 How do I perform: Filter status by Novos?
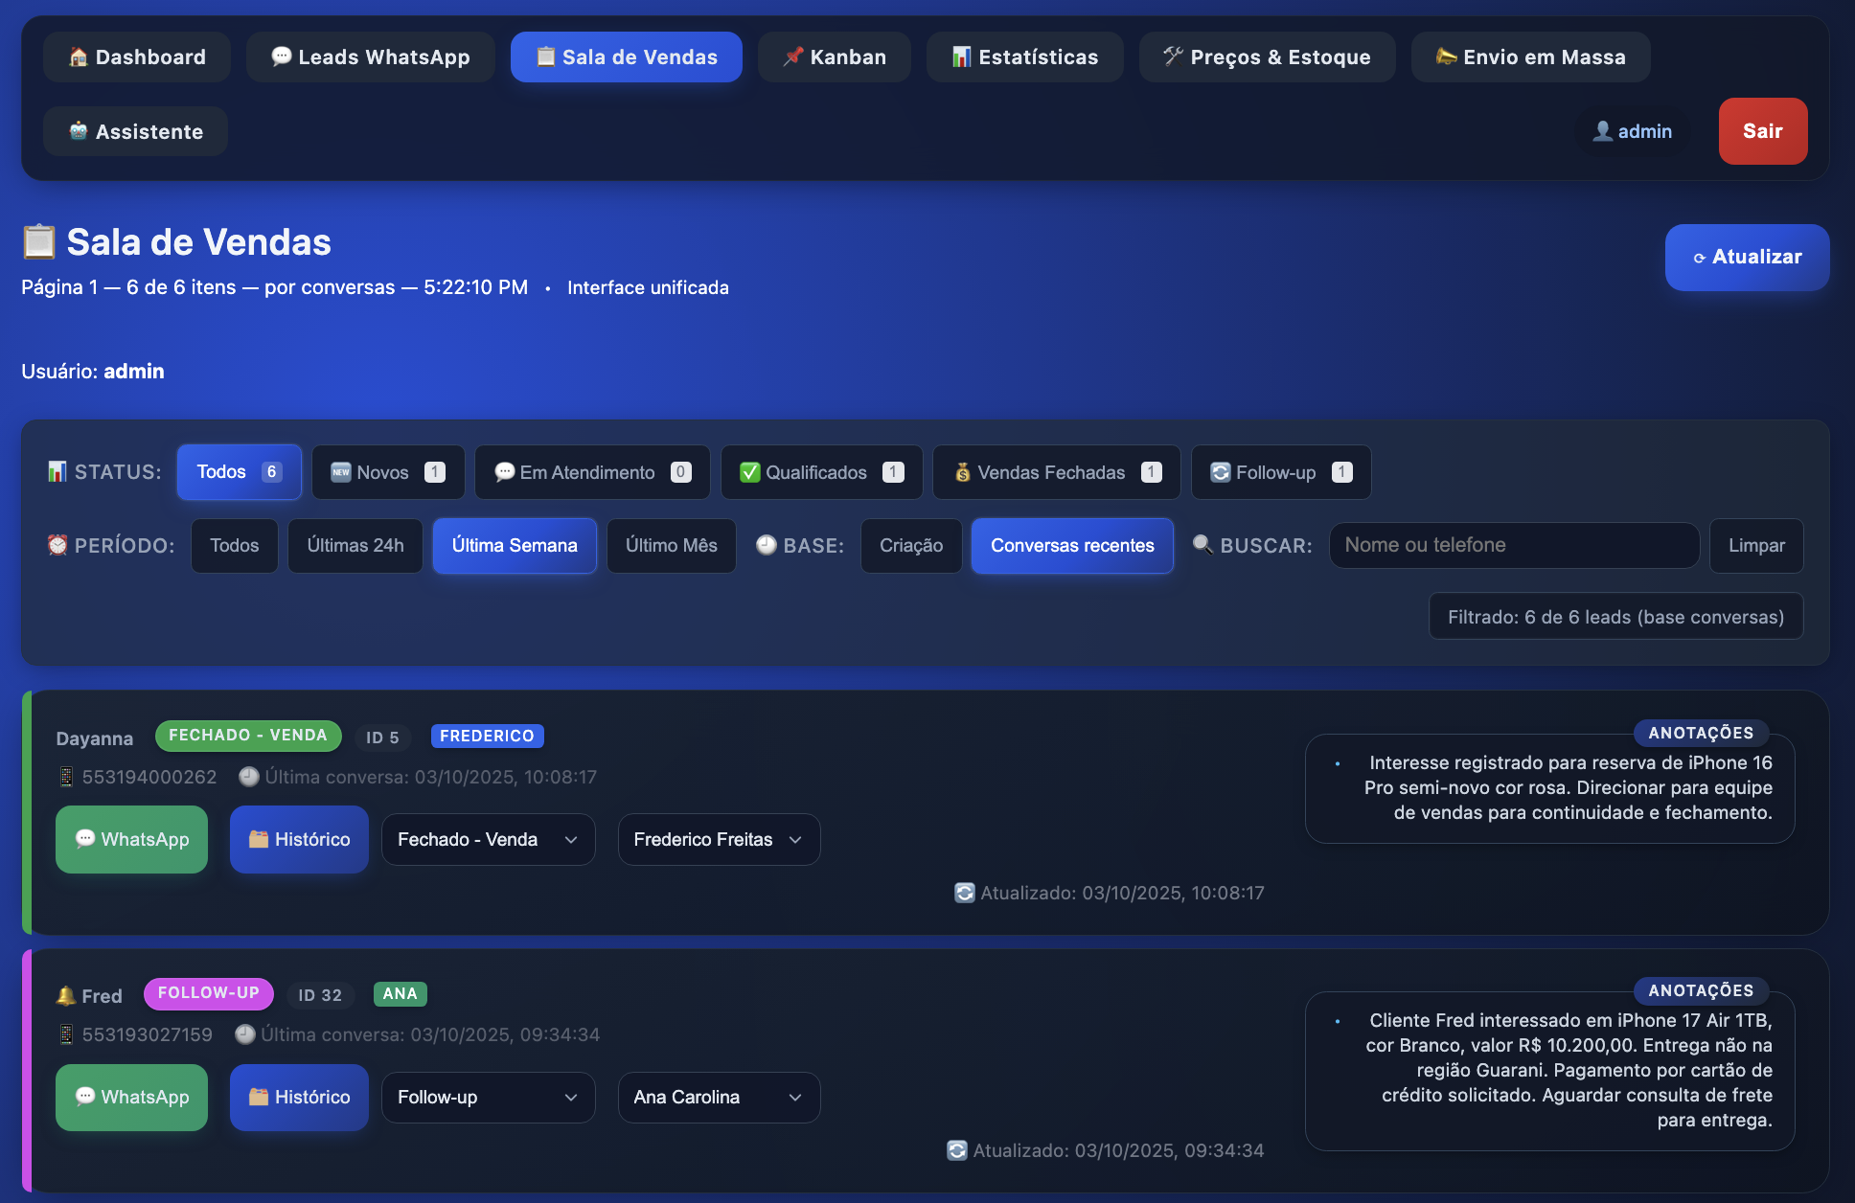387,472
